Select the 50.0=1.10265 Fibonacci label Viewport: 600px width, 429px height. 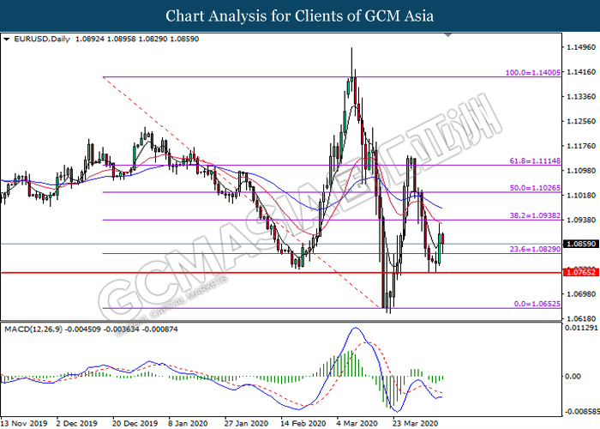[535, 188]
